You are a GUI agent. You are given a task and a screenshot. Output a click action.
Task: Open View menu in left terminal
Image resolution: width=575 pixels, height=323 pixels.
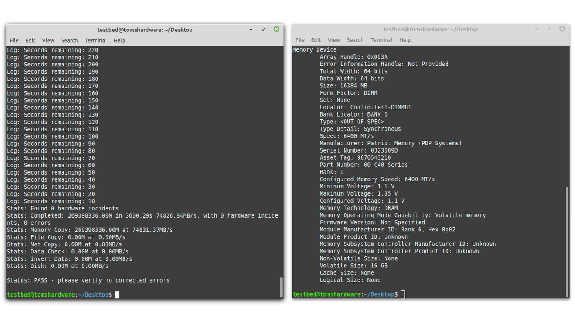(x=48, y=40)
